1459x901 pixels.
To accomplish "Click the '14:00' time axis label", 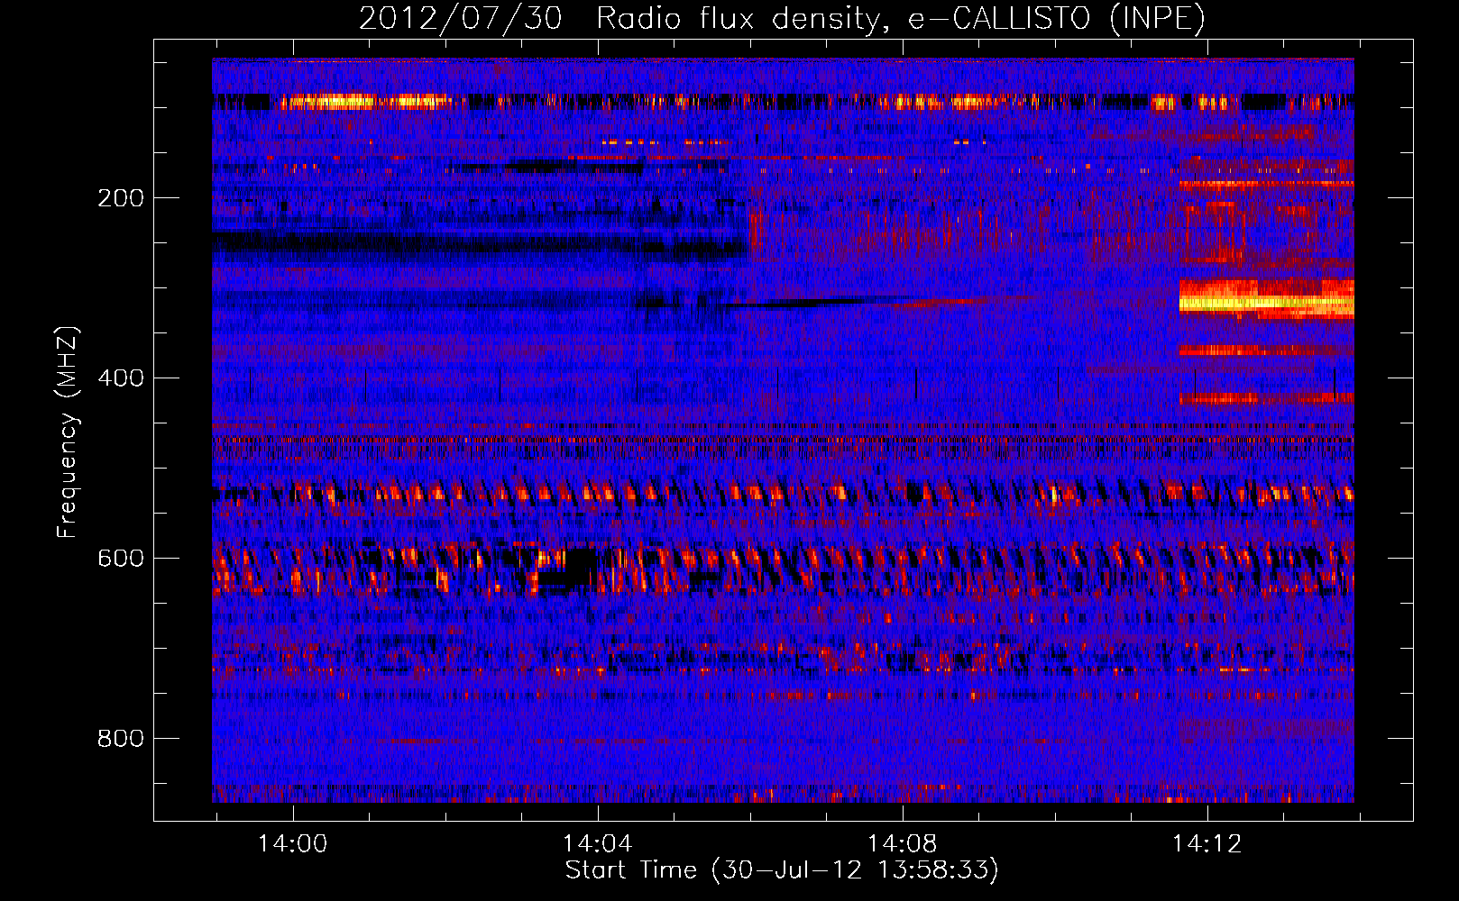I will [293, 843].
